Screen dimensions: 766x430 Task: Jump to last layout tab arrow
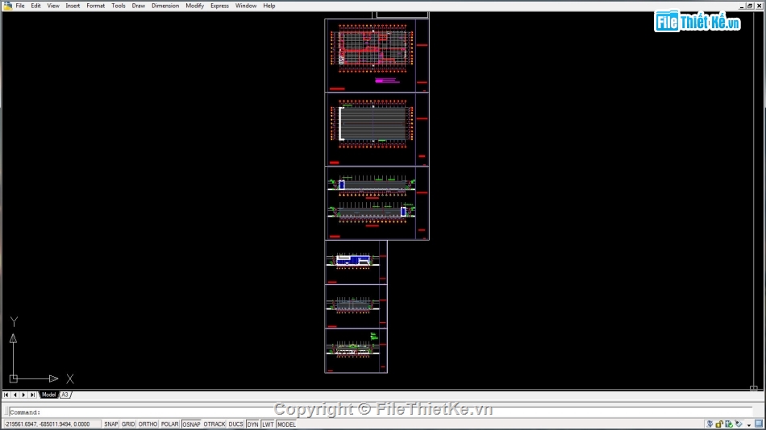(x=32, y=395)
